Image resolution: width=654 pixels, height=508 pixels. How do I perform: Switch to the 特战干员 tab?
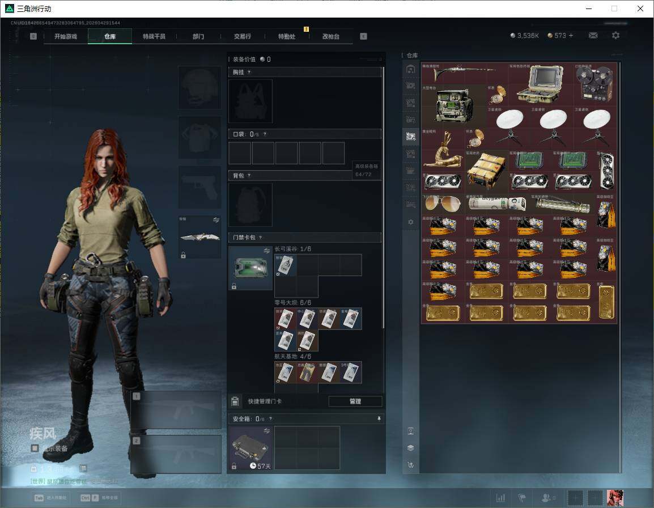tap(154, 36)
